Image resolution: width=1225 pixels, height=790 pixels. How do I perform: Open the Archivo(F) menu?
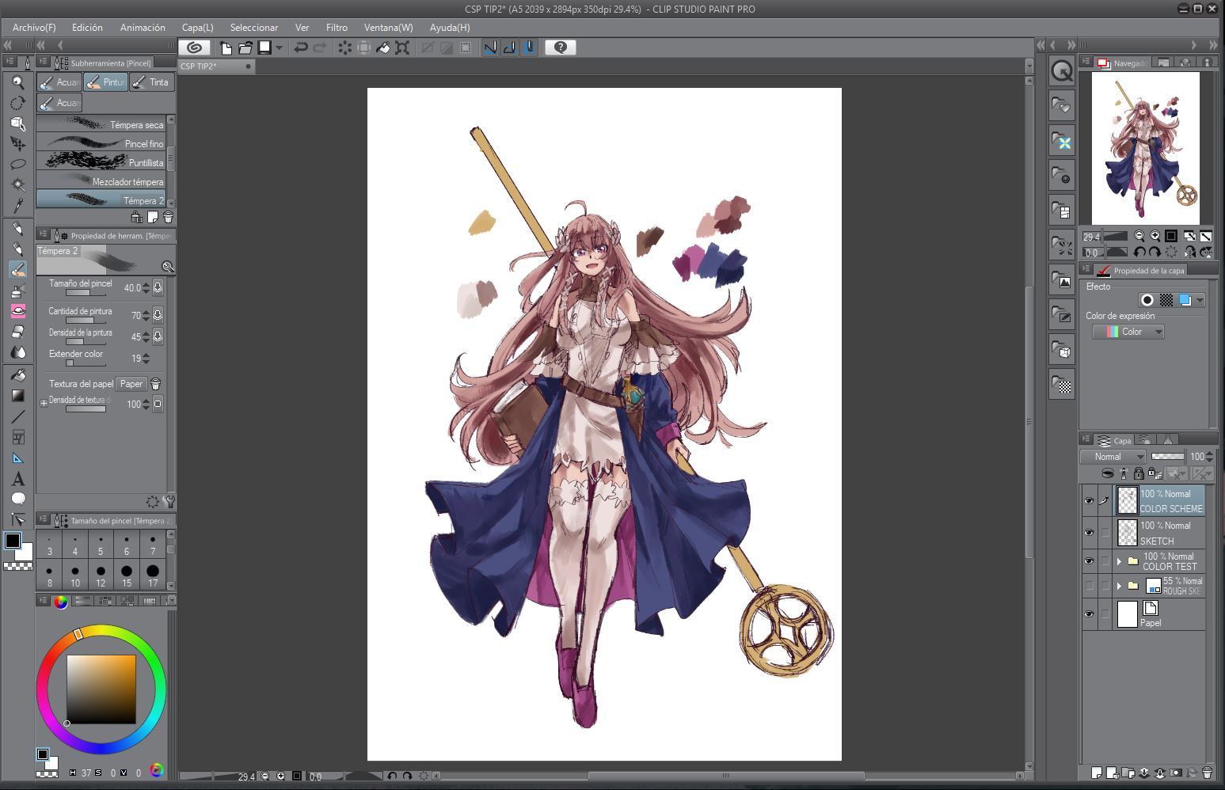point(34,28)
